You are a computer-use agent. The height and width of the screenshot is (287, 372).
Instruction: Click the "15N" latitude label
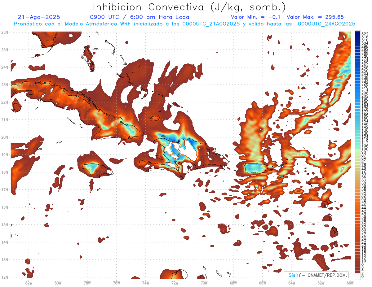[x=4, y=224]
